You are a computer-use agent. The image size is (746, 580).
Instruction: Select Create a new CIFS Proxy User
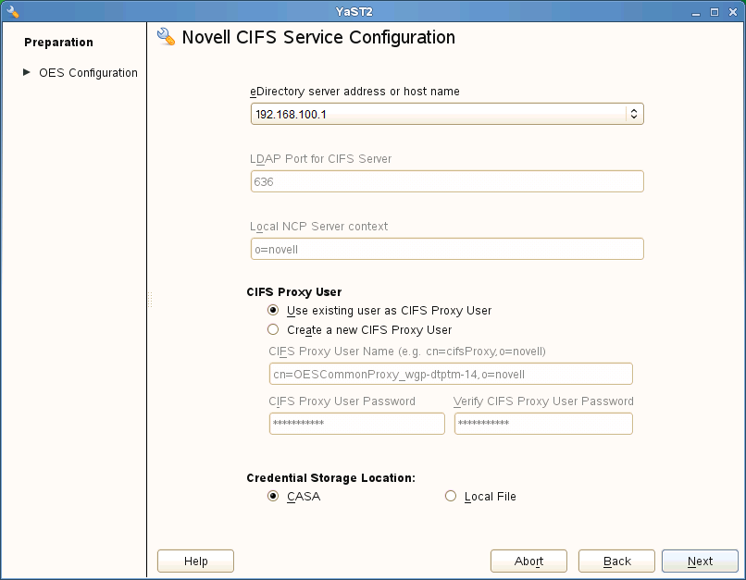coord(273,329)
